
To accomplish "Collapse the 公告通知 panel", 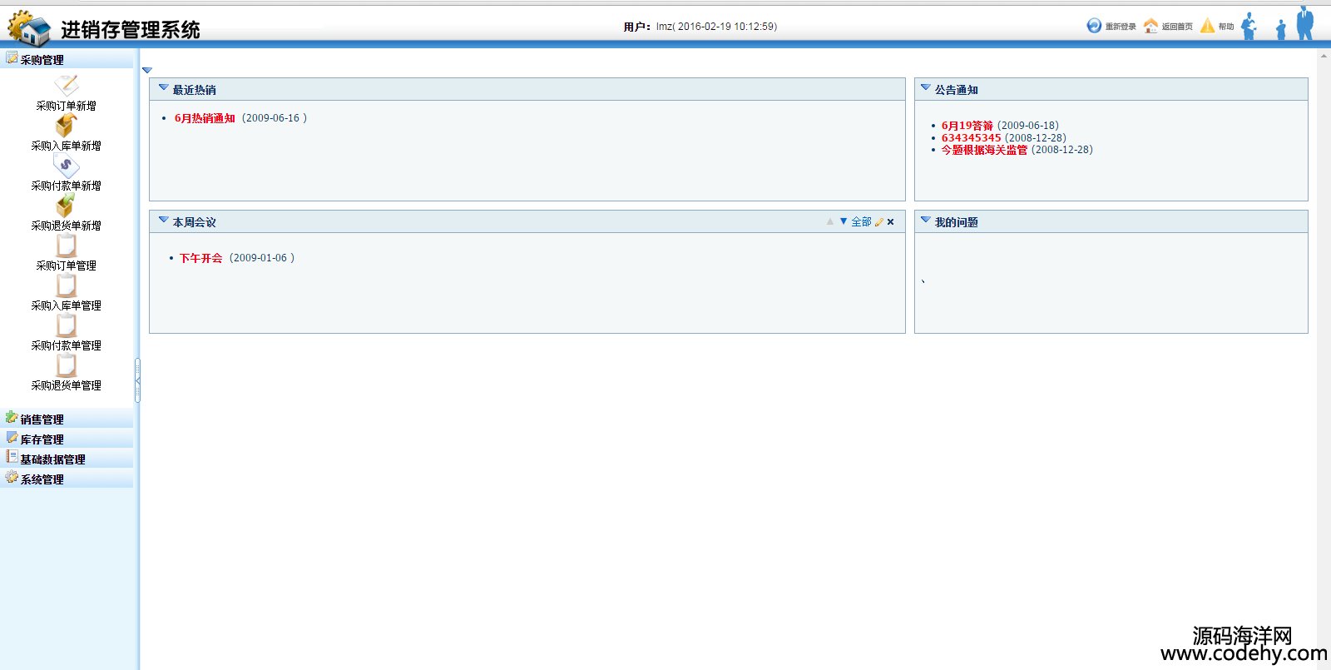I will [x=925, y=88].
